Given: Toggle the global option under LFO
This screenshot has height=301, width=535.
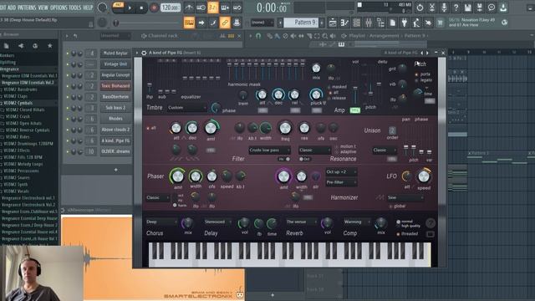Looking at the screenshot, I should coord(398,207).
